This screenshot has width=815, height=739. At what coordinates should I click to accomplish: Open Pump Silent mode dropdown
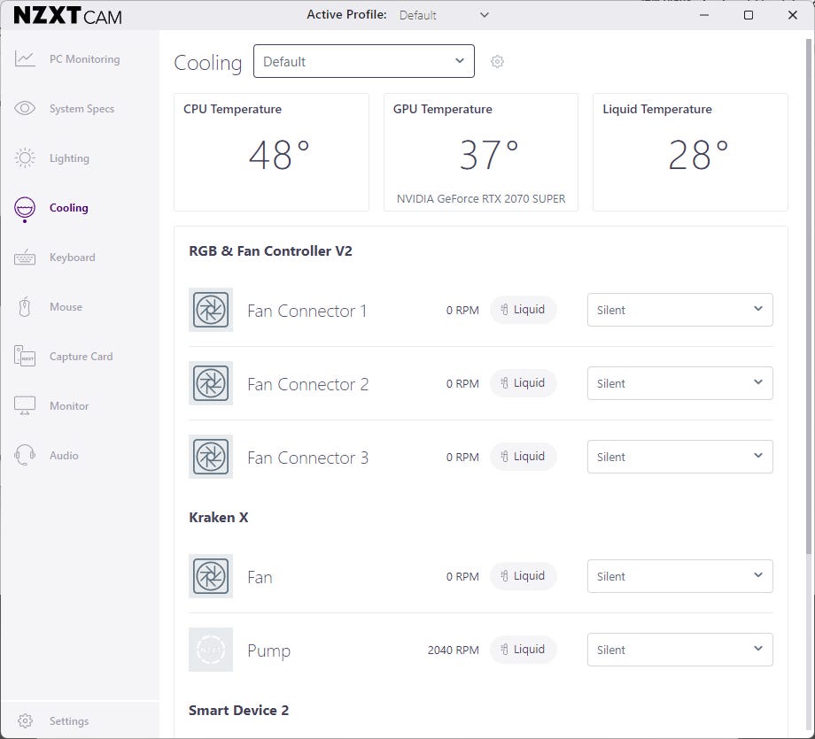click(679, 650)
